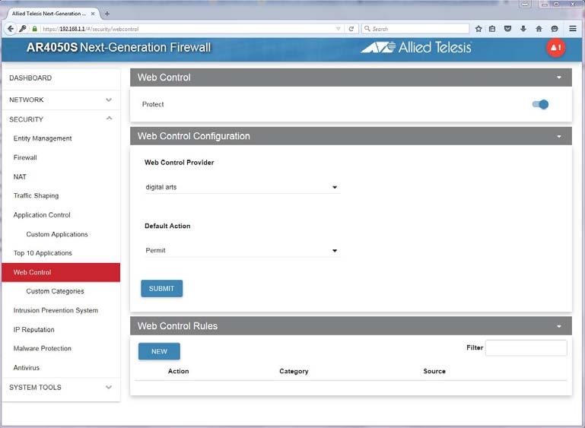Open Custom Categories
The image size is (585, 428).
pyautogui.click(x=55, y=291)
